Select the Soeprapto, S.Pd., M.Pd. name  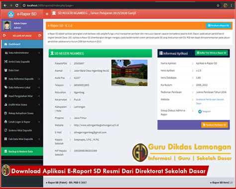(87, 140)
